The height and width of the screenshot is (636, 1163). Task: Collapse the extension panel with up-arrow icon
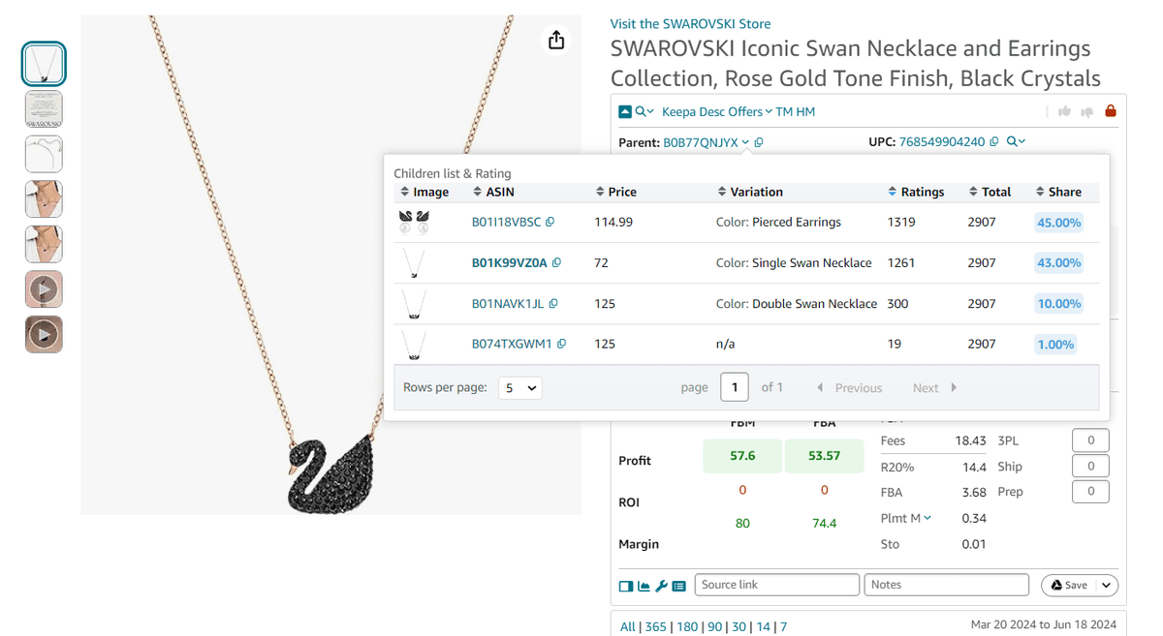[625, 112]
